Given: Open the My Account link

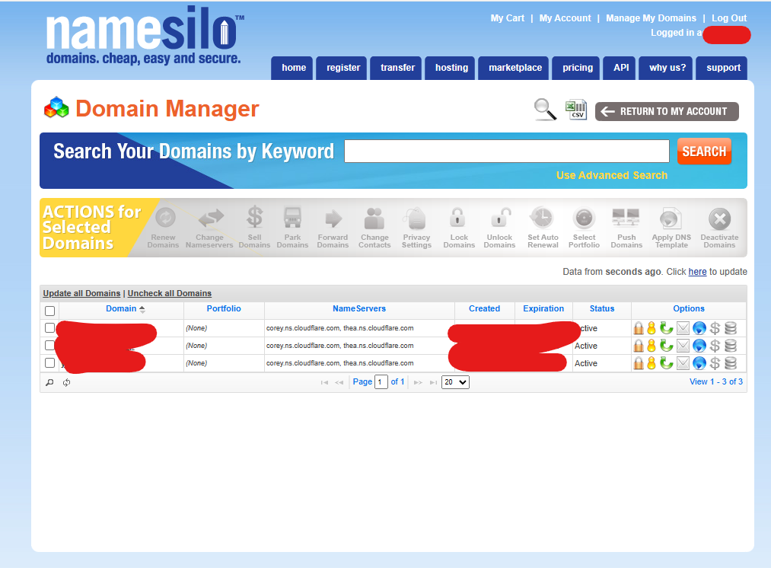Looking at the screenshot, I should click(565, 18).
